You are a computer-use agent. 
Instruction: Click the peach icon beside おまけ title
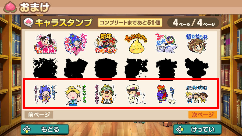(10, 7)
